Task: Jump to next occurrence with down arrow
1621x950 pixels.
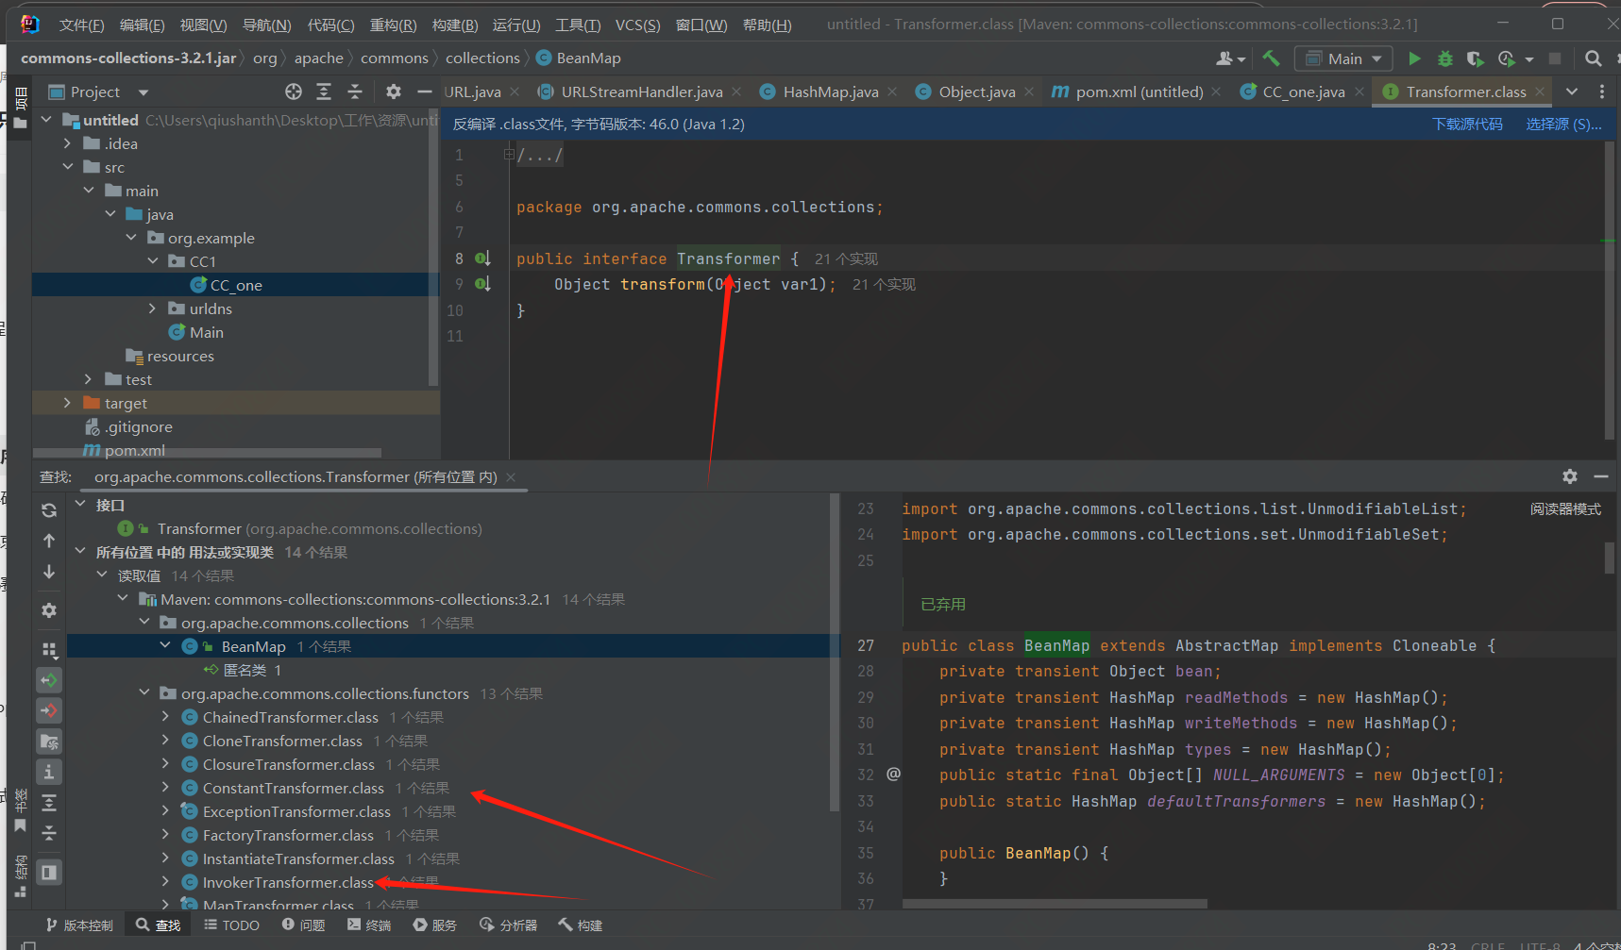Action: tap(49, 572)
